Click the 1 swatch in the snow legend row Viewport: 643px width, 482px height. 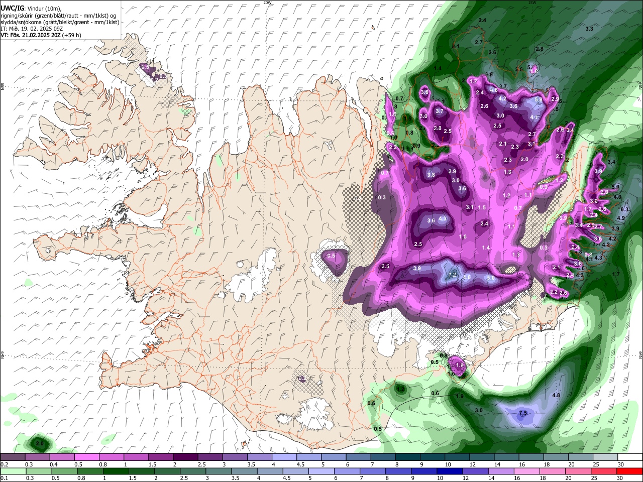tap(136, 457)
